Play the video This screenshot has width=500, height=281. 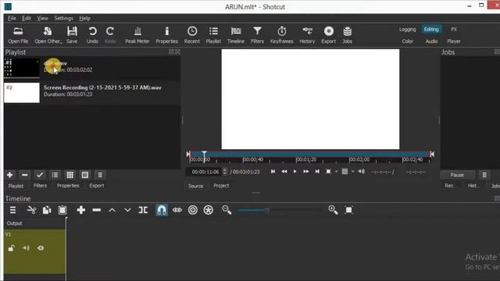tap(295, 172)
